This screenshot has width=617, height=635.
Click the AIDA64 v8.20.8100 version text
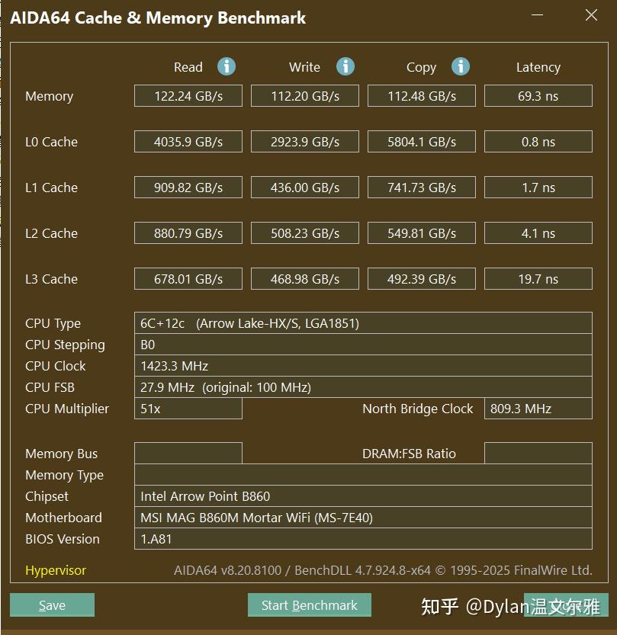[x=383, y=570]
